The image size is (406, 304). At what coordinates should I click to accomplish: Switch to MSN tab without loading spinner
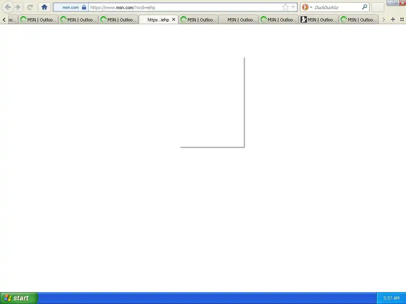point(239,19)
